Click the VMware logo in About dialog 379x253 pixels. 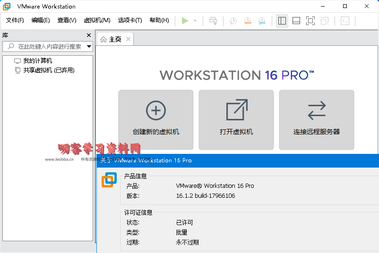tap(109, 180)
